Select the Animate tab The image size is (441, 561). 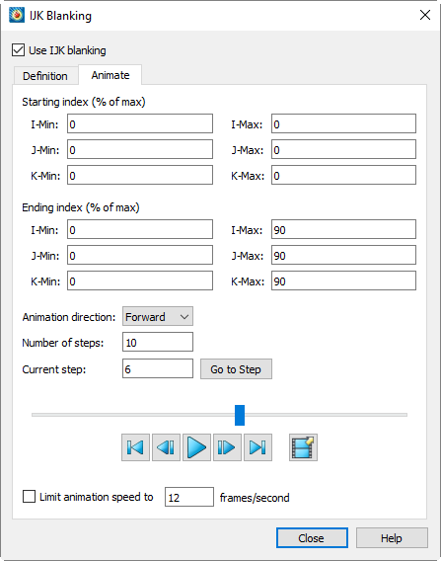pyautogui.click(x=110, y=75)
